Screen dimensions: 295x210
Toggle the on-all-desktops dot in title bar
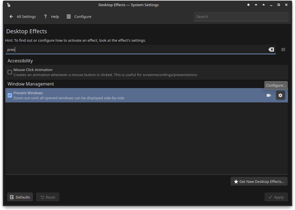click(x=248, y=5)
